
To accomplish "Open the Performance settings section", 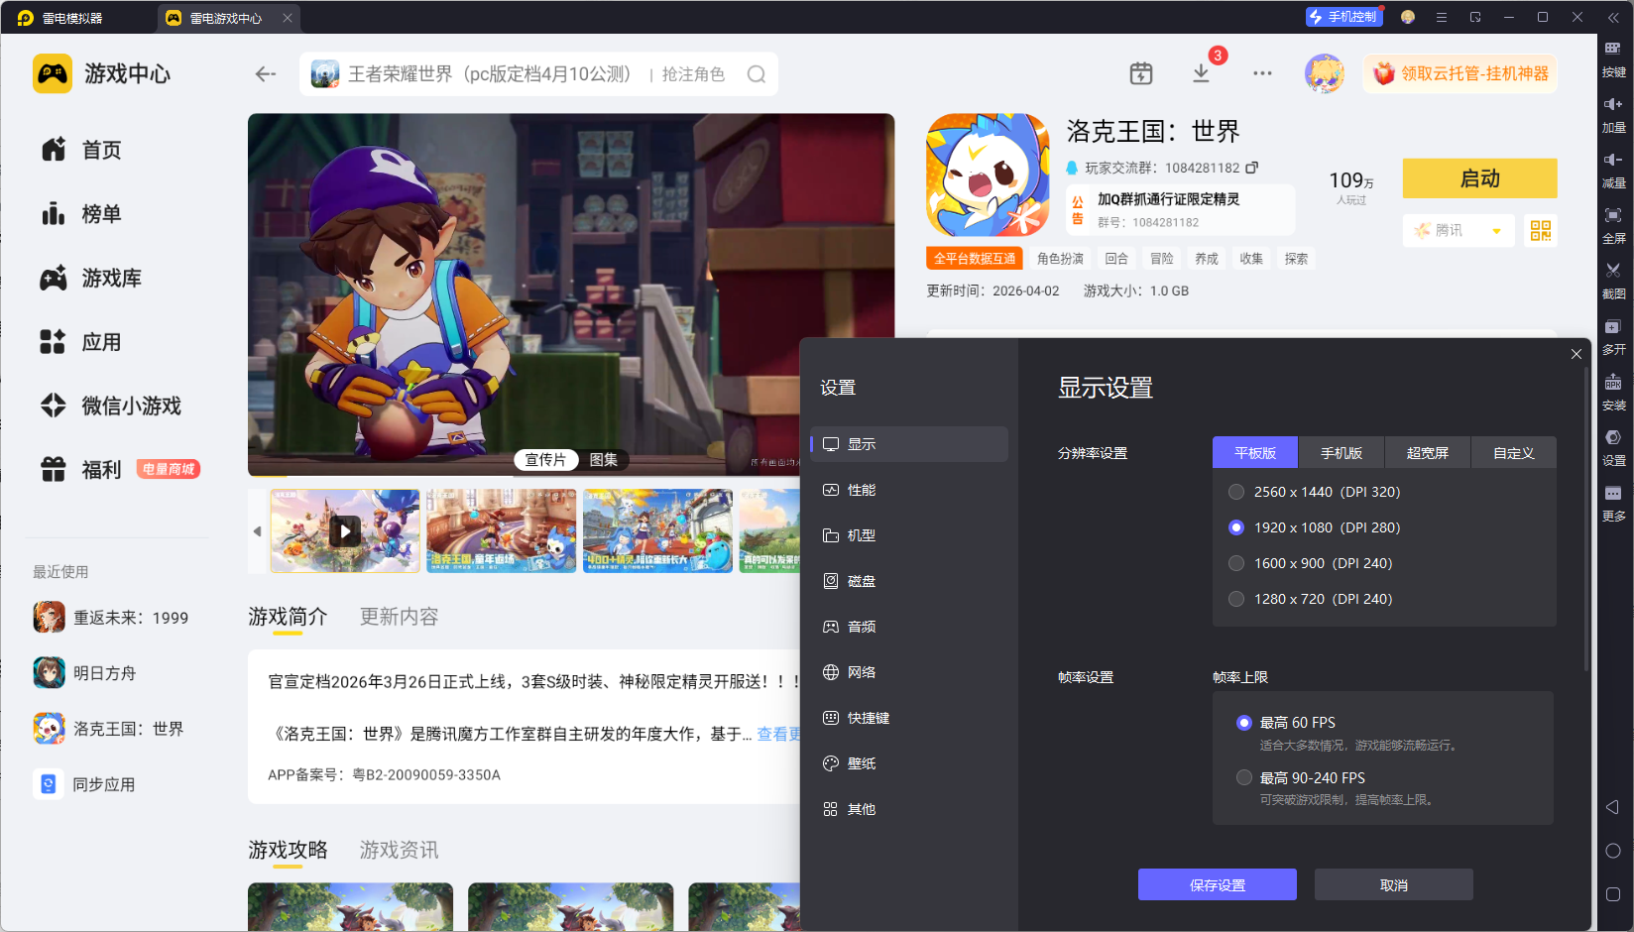I will (861, 490).
